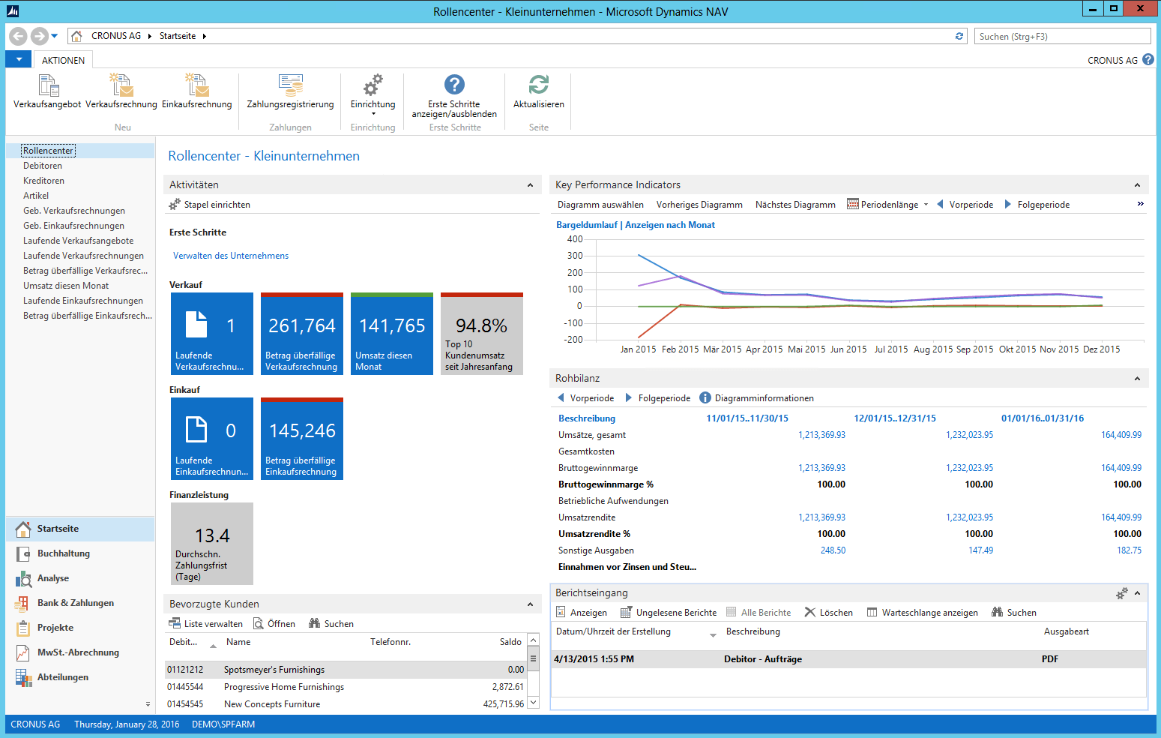Open Laufende Einkaufsrechnungen tile
Viewport: 1161px width, 738px height.
click(212, 439)
